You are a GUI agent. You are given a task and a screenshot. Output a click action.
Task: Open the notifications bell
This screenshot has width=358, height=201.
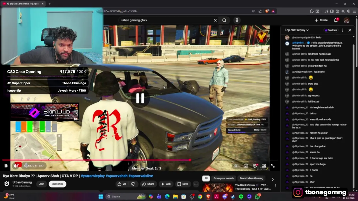336,20
